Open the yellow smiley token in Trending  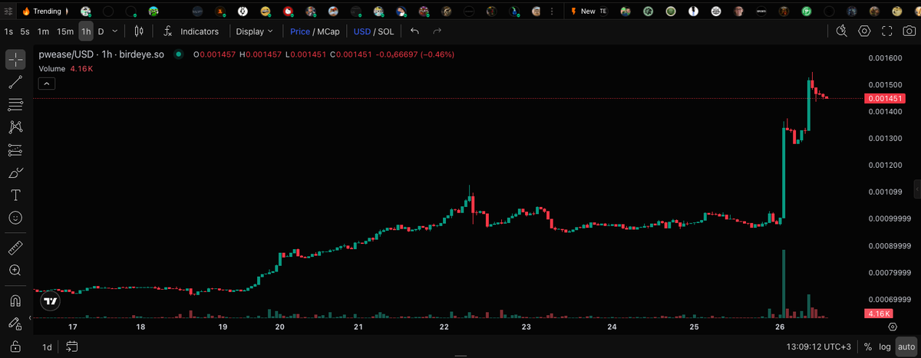pyautogui.click(x=266, y=11)
